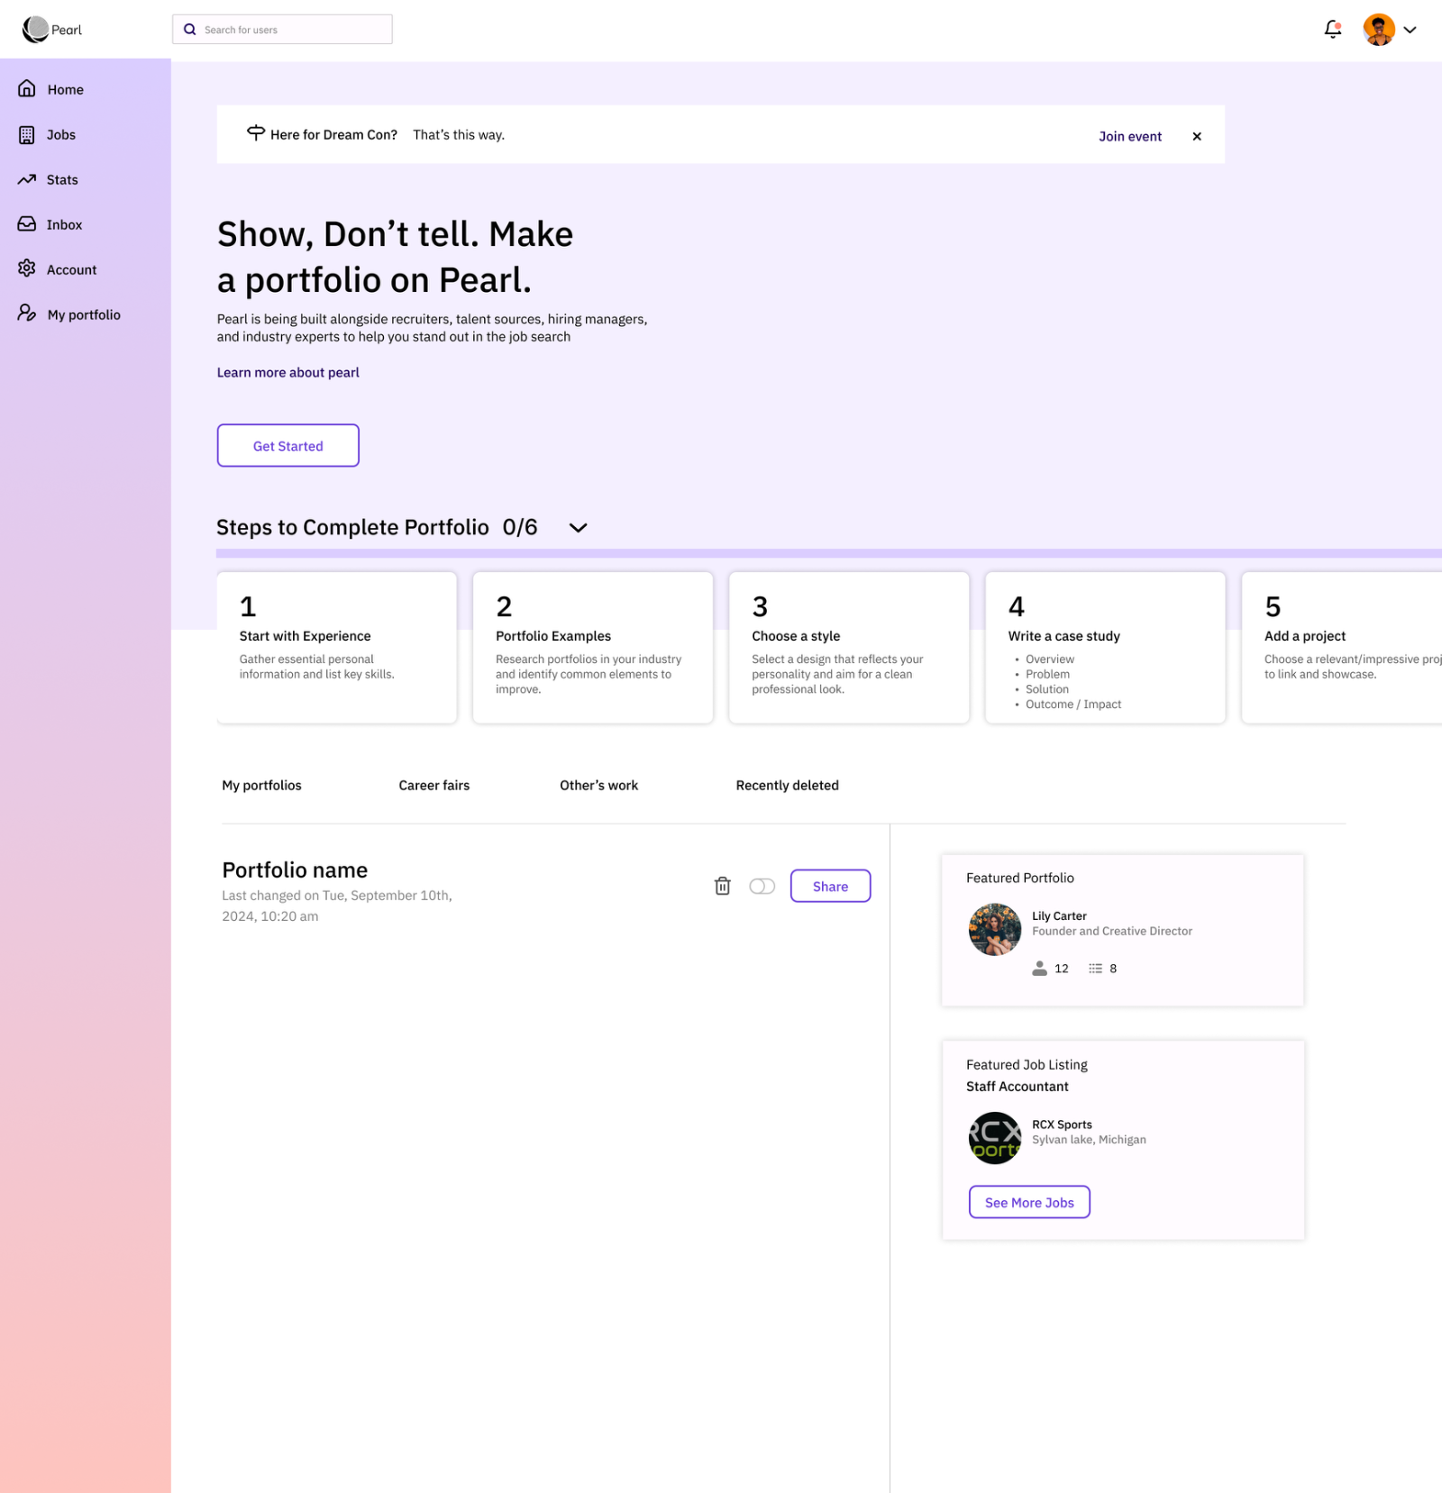This screenshot has width=1442, height=1493.
Task: Click Join event link
Action: pos(1130,136)
